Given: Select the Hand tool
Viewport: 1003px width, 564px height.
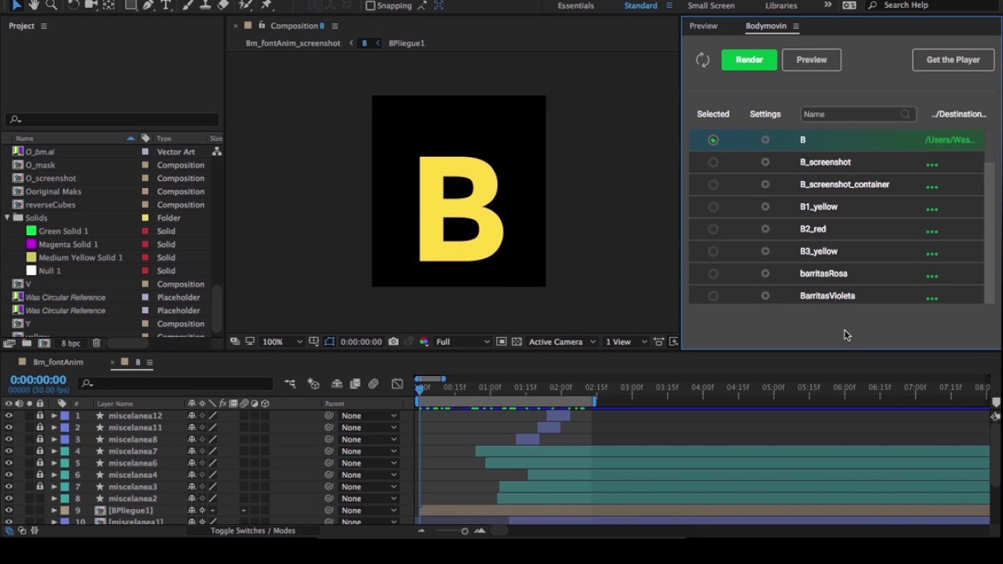Looking at the screenshot, I should pos(34,5).
